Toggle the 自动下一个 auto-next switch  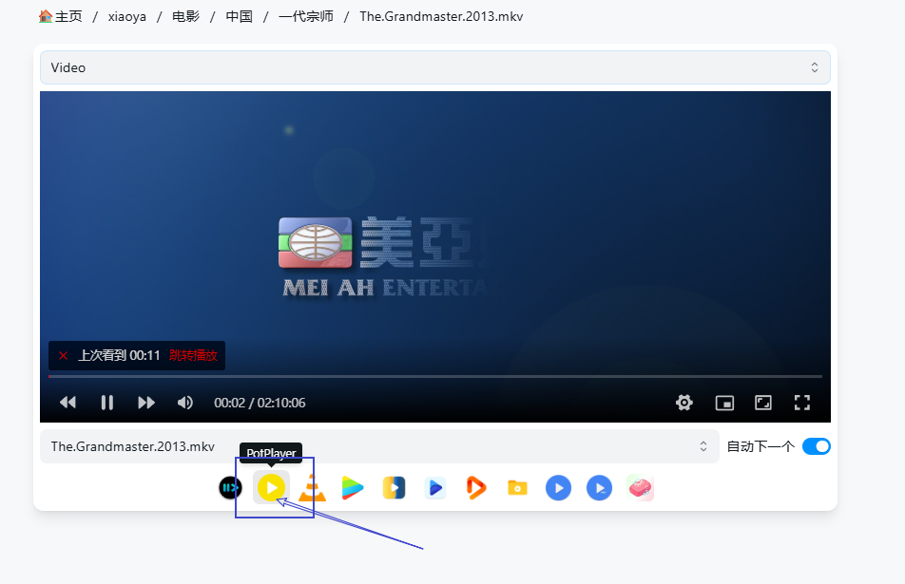816,446
